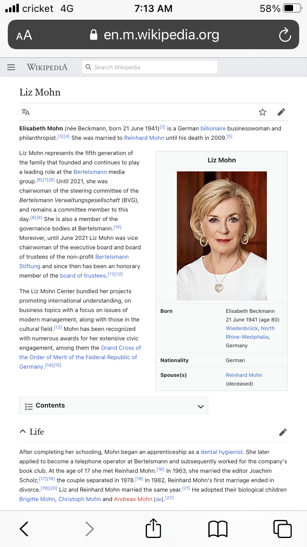This screenshot has height=547, width=307.
Task: Tap the Liz Mohn page title
Action: tap(40, 92)
